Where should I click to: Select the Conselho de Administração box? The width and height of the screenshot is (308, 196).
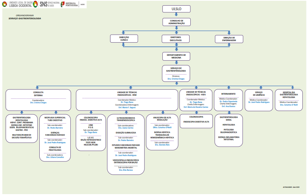(176, 22)
